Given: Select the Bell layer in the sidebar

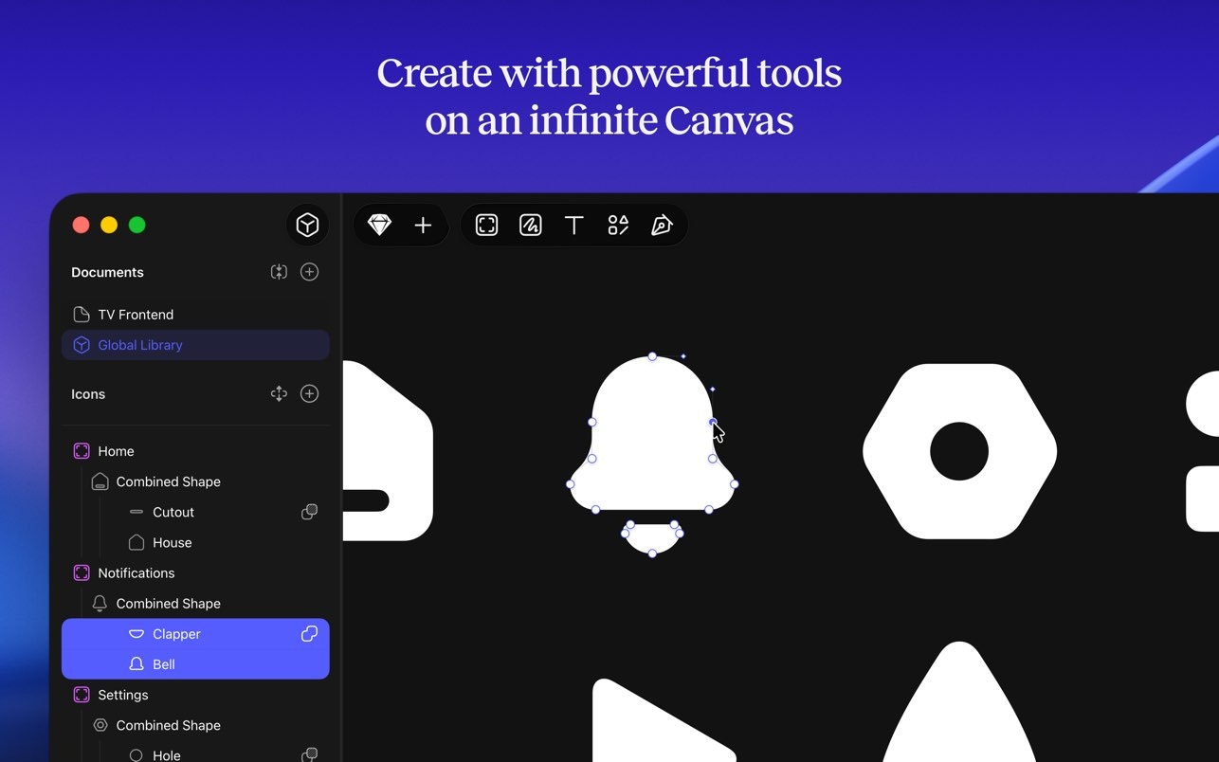Looking at the screenshot, I should pyautogui.click(x=163, y=663).
